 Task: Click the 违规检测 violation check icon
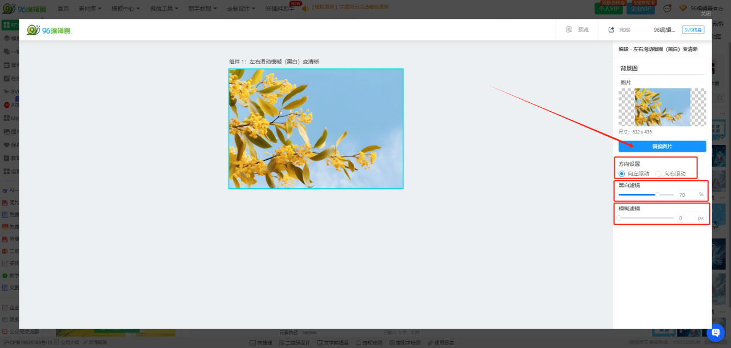coord(358,343)
